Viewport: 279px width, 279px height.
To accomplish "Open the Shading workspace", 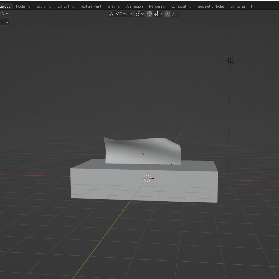I will pyautogui.click(x=114, y=6).
